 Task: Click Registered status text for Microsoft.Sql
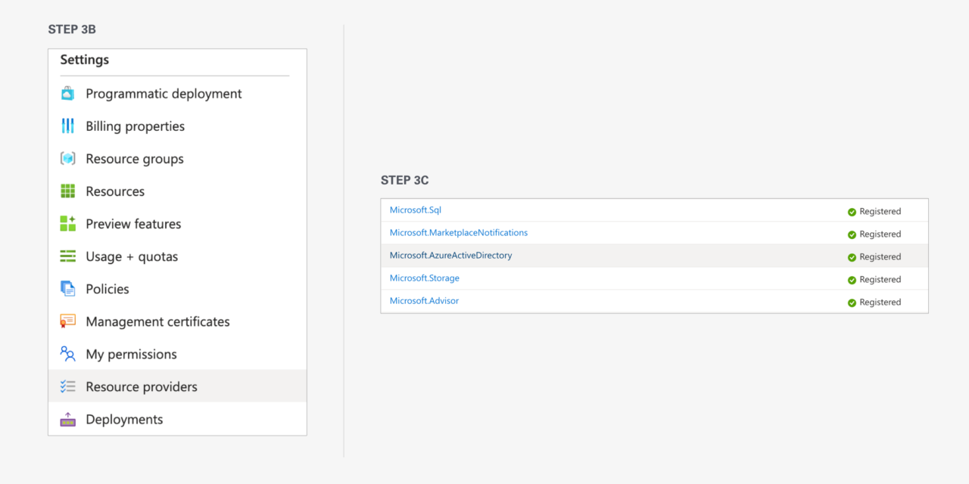tap(880, 212)
